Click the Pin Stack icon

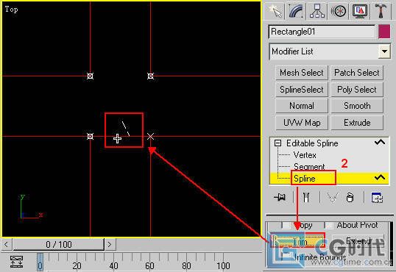tap(280, 197)
